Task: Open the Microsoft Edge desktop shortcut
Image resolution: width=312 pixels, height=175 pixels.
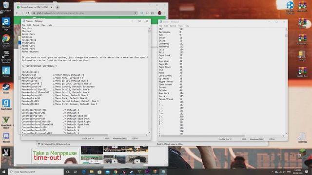Action: pyautogui.click(x=6, y=23)
